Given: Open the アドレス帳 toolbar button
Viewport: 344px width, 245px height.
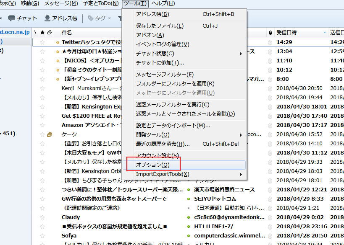Looking at the screenshot, I should tap(61, 18).
